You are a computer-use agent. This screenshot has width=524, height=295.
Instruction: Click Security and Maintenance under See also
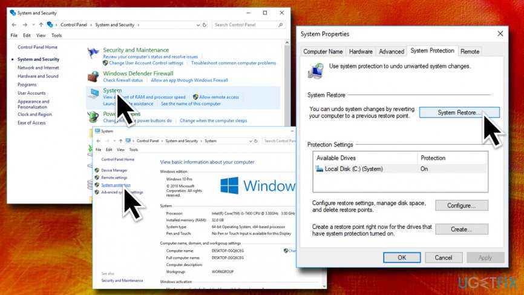tap(122, 280)
